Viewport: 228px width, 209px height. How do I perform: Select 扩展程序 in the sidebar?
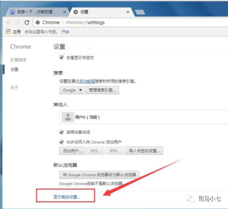click(18, 60)
